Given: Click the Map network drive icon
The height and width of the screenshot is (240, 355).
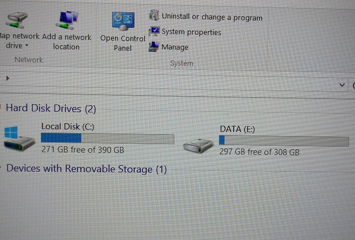Looking at the screenshot, I should [16, 20].
